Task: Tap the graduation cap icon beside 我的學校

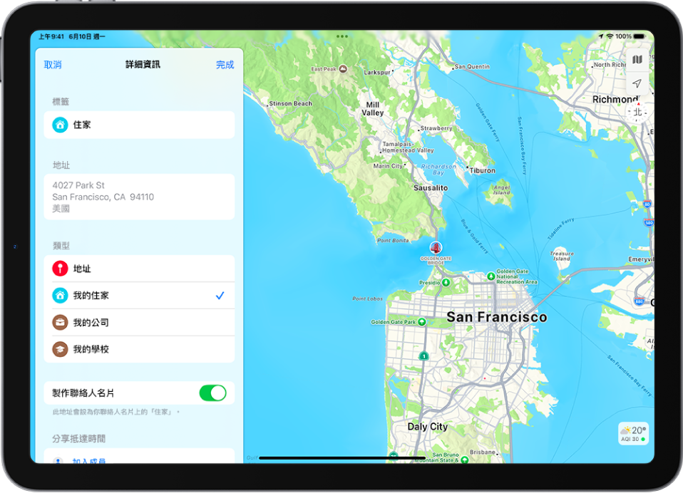Action: (x=60, y=349)
